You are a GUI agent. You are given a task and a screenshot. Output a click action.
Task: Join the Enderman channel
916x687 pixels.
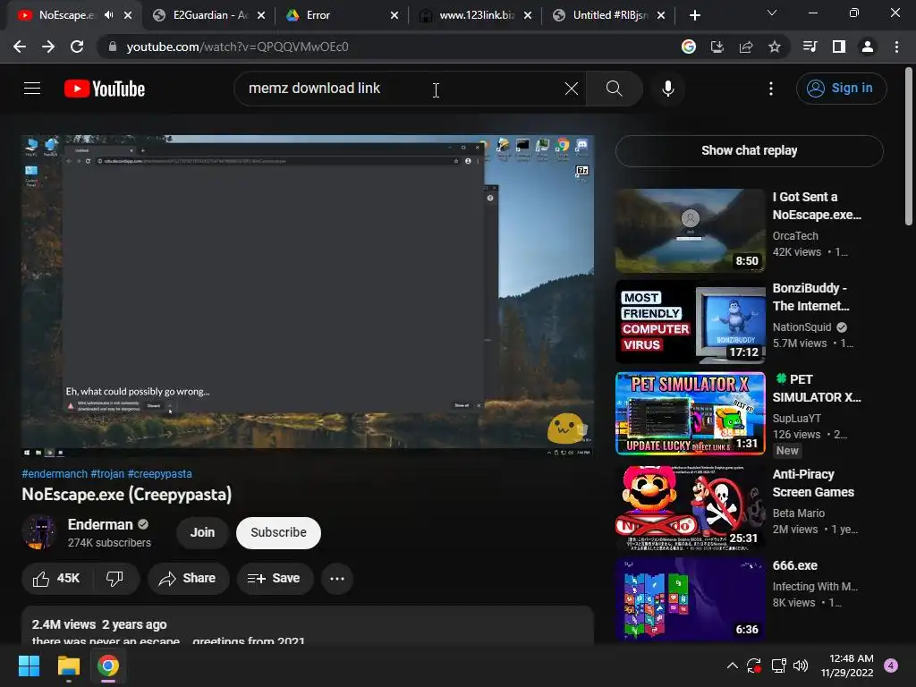202,532
